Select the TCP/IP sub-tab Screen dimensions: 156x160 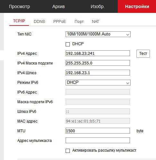click(19, 21)
